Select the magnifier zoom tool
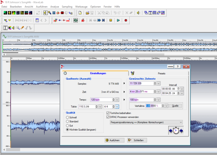 coord(18,28)
